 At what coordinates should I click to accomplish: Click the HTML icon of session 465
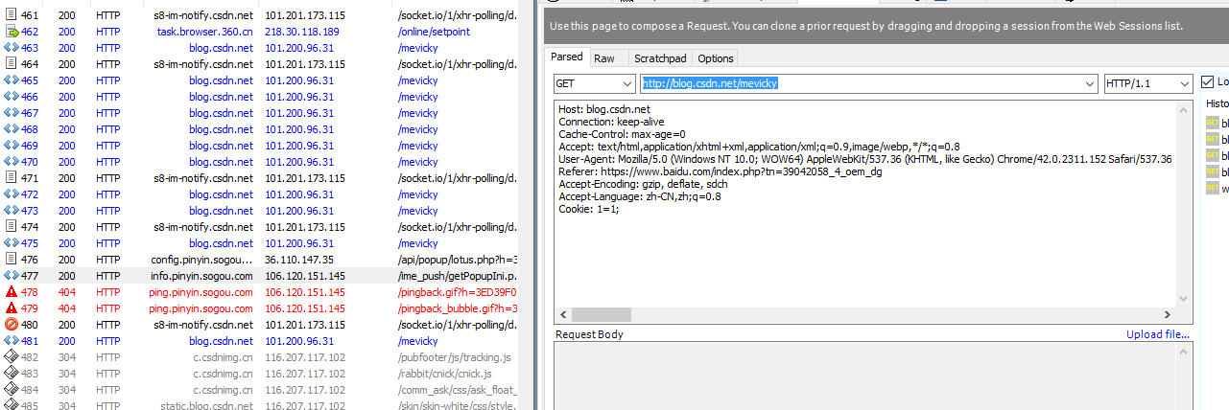(x=11, y=80)
